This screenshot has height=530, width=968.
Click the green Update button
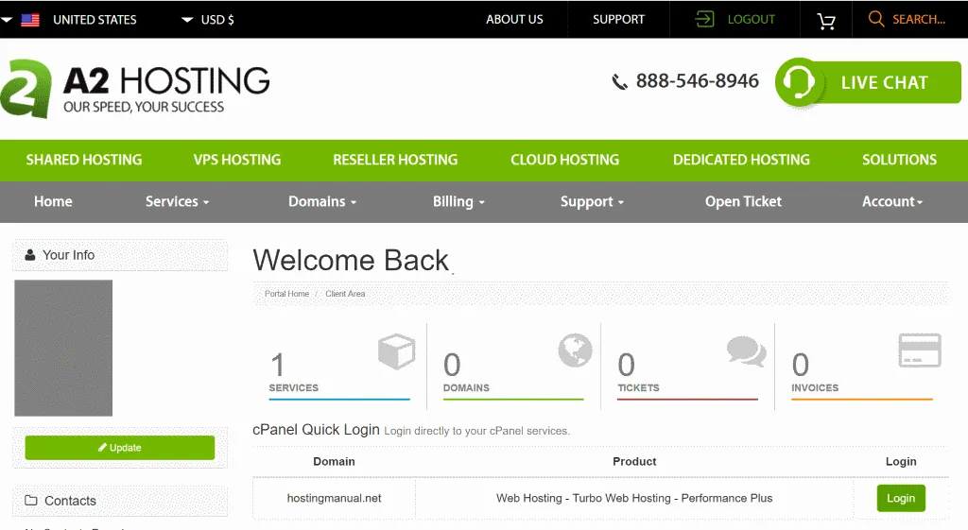120,448
